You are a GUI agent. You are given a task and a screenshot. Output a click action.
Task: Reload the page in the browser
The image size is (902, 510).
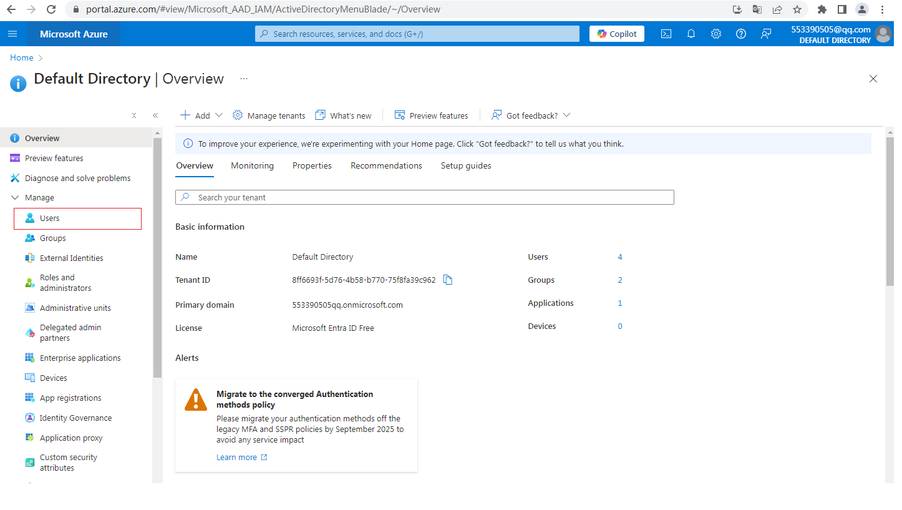click(51, 9)
